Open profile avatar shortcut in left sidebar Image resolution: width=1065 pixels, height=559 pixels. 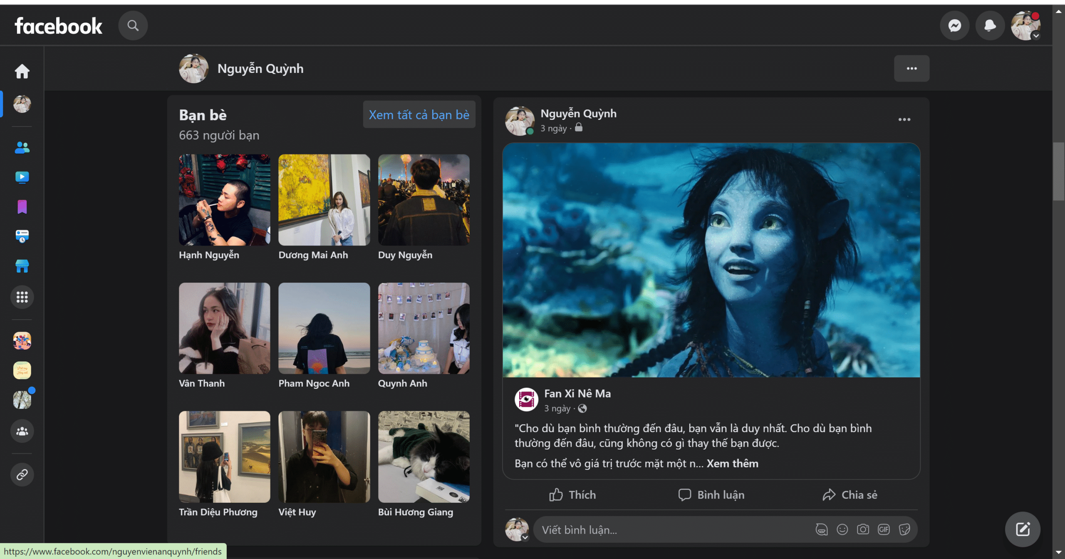(x=22, y=104)
